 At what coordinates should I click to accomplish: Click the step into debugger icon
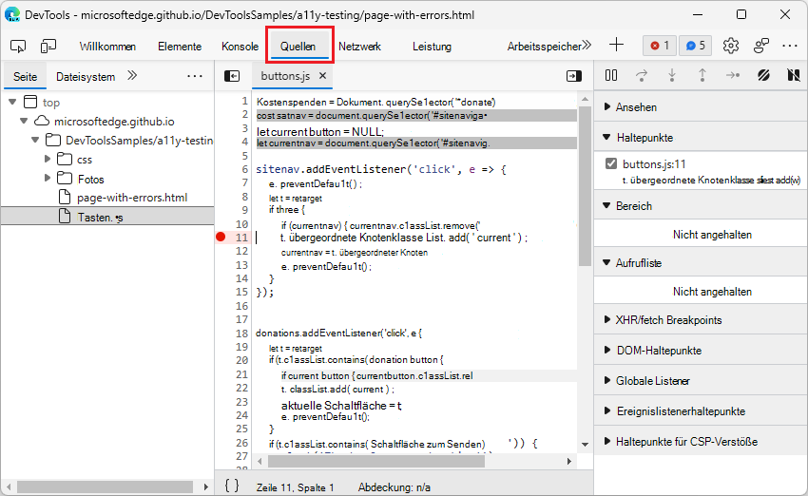pos(672,76)
